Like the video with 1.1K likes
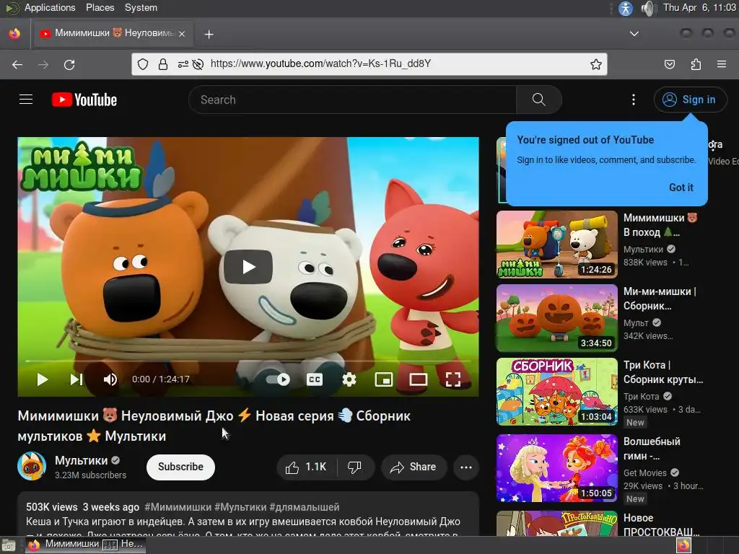Screen dimensions: 739x554 pyautogui.click(x=306, y=467)
